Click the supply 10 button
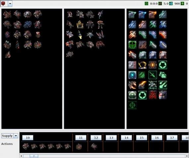The width and height of the screenshot is (189, 158). [28, 138]
